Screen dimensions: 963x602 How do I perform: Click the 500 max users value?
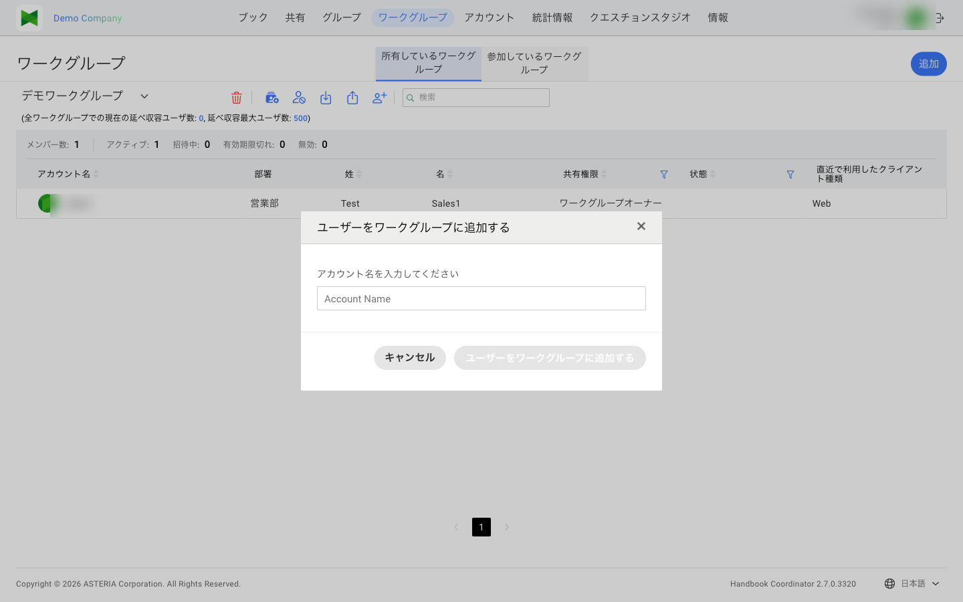[x=300, y=118]
